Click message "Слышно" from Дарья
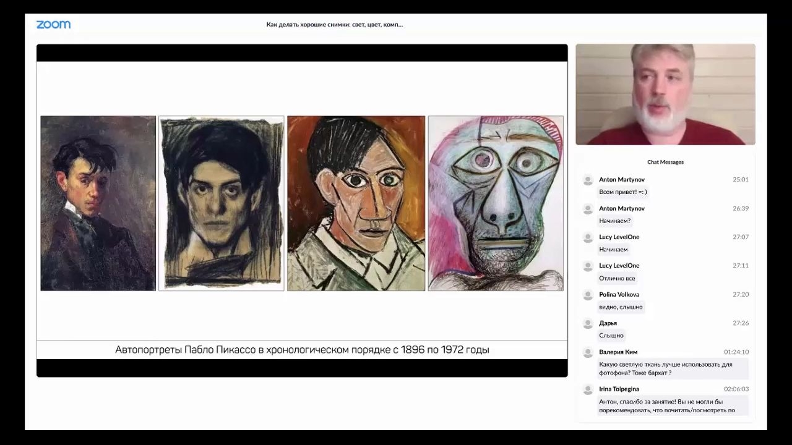 point(611,336)
